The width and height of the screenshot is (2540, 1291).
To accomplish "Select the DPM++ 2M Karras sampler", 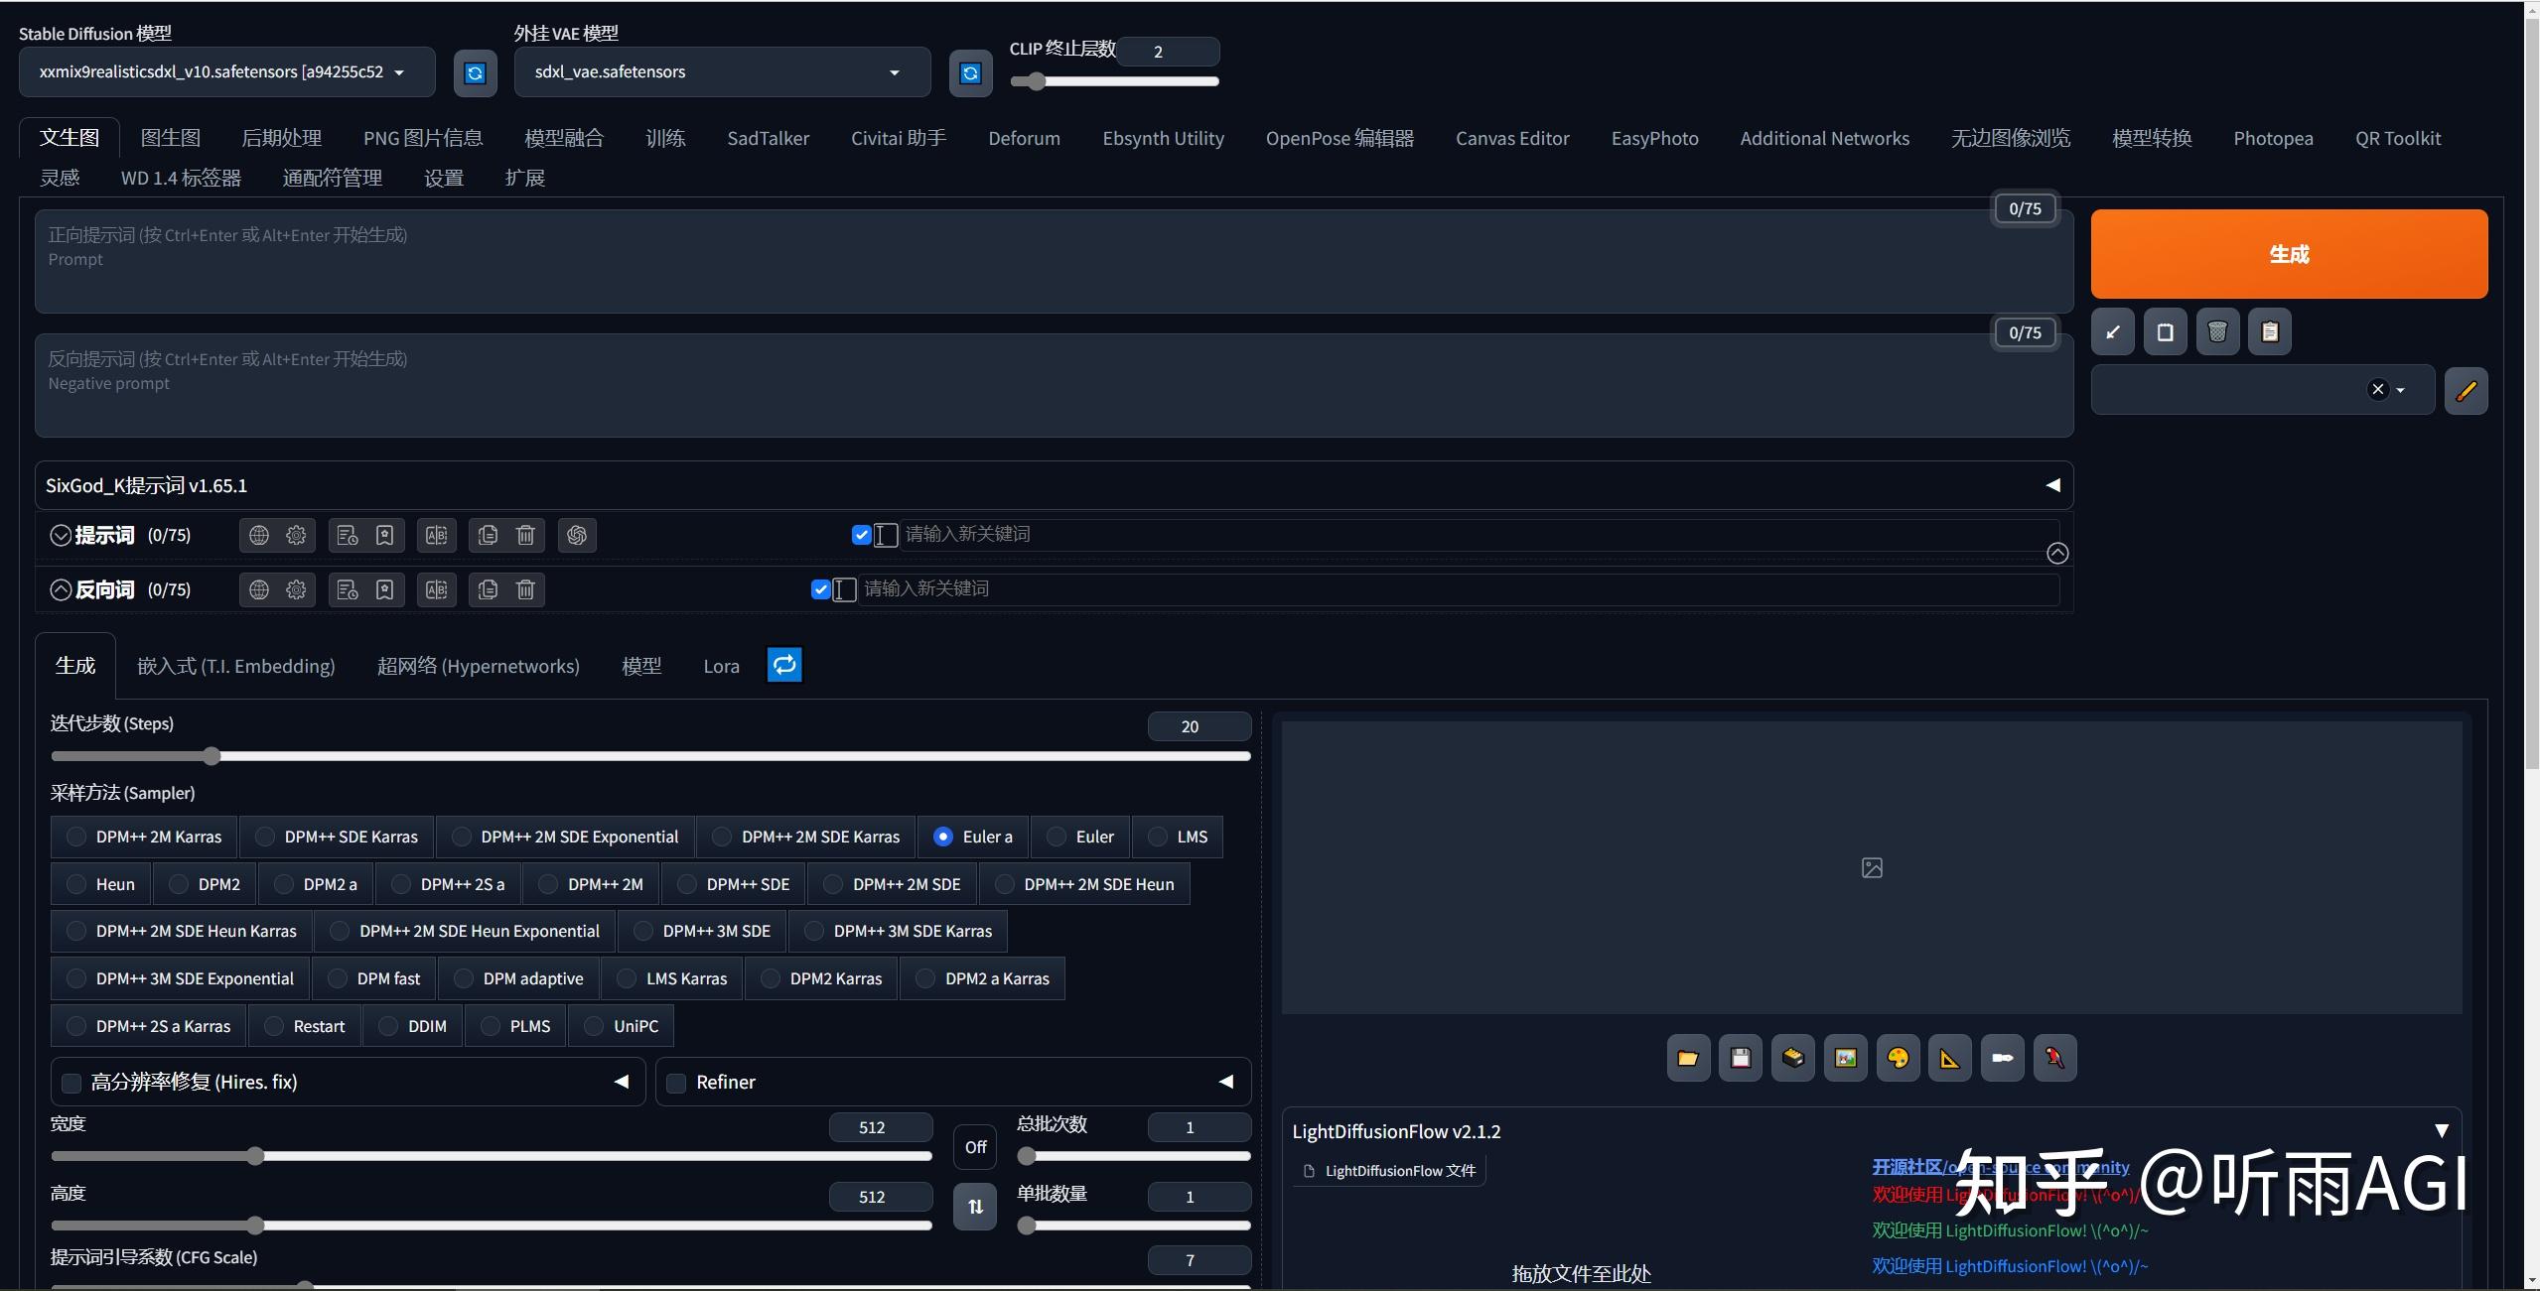I will point(76,837).
